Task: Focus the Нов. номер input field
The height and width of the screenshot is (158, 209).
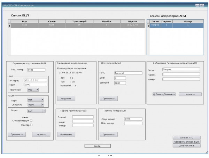Action: coord(133,123)
